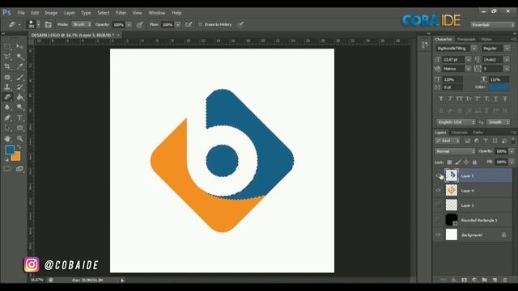Viewport: 518px width, 291px height.
Task: Select the Brush tool
Action: pos(19,78)
